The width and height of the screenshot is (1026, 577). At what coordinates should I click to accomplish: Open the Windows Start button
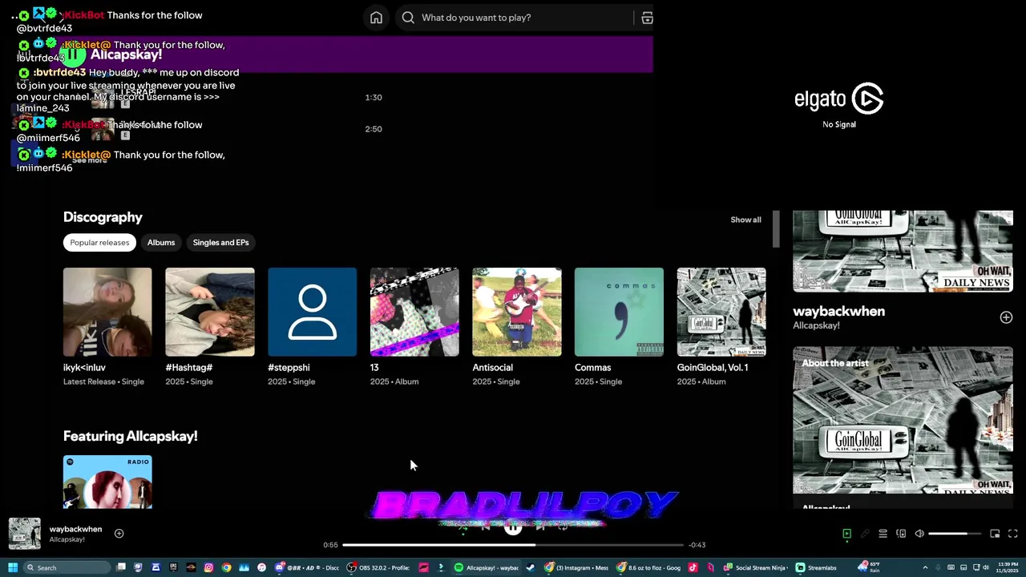(x=13, y=567)
